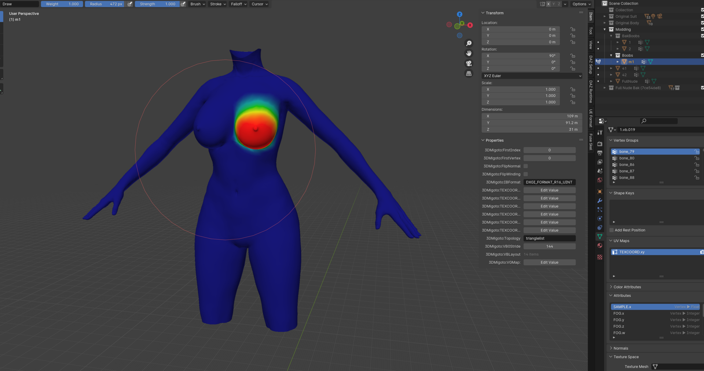The width and height of the screenshot is (704, 371).
Task: Click the Strength slider in header
Action: 157,4
